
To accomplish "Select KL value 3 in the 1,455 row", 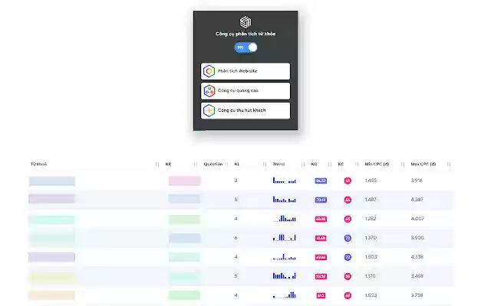I will pyautogui.click(x=236, y=181).
